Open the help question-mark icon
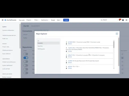This screenshot has height=96, width=129. coord(123,20)
